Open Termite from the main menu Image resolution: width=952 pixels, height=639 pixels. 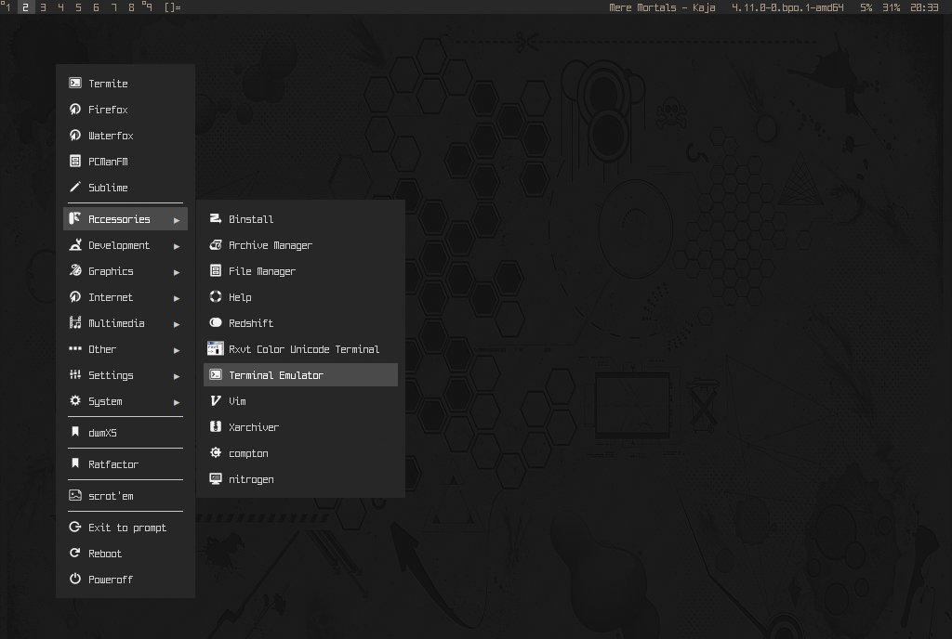pos(126,83)
